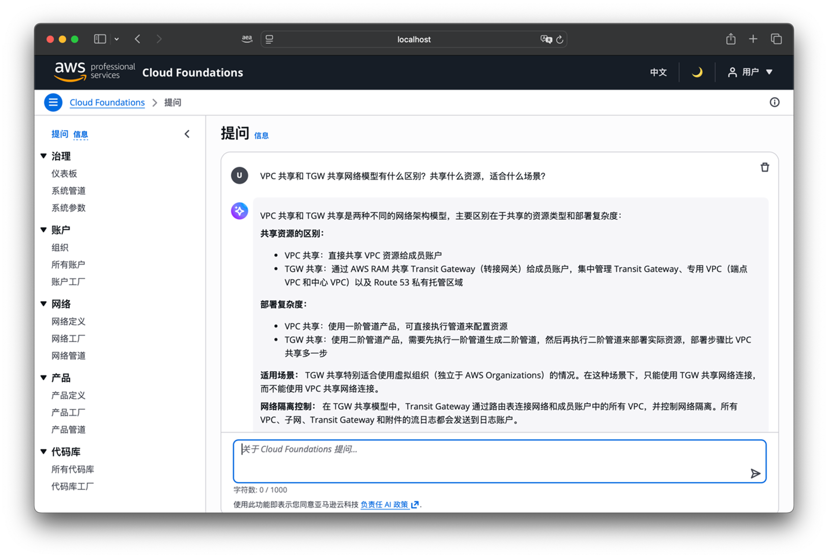Open the 用户 account dropdown
828x558 pixels.
750,72
